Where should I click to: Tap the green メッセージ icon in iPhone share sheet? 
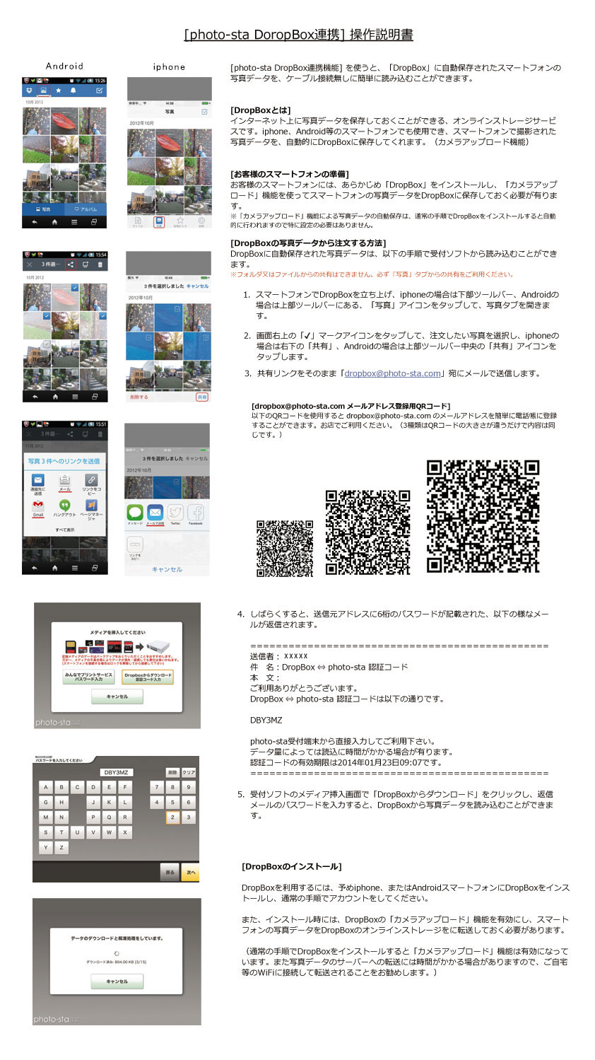(135, 513)
